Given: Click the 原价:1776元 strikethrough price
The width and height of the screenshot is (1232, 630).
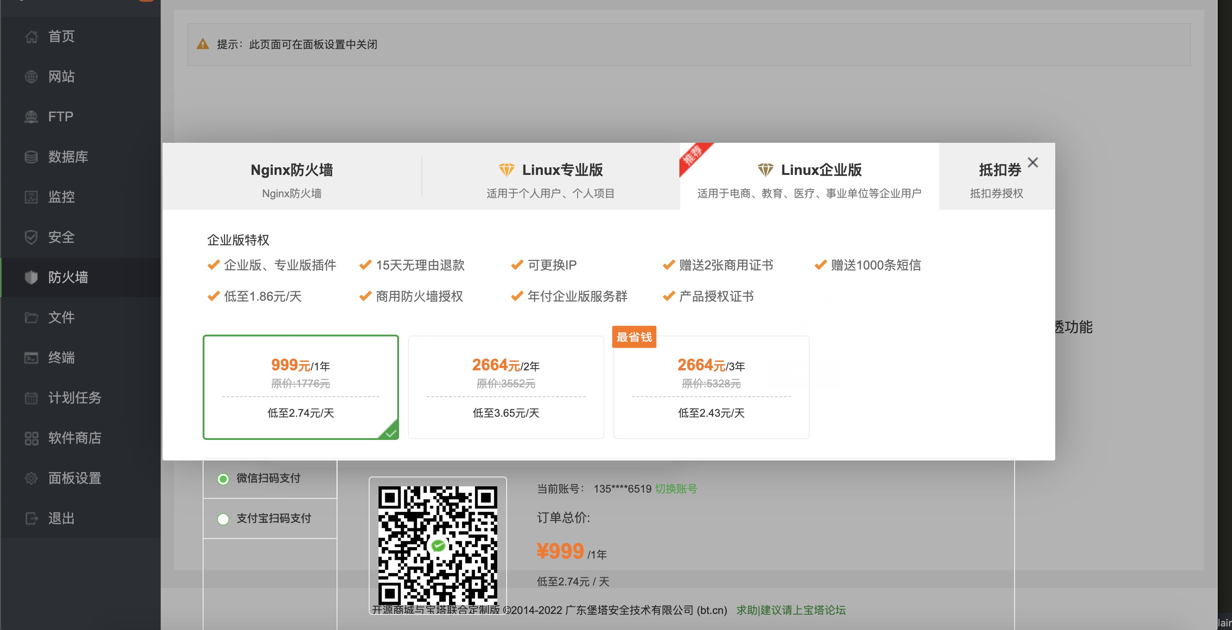Looking at the screenshot, I should coord(300,383).
